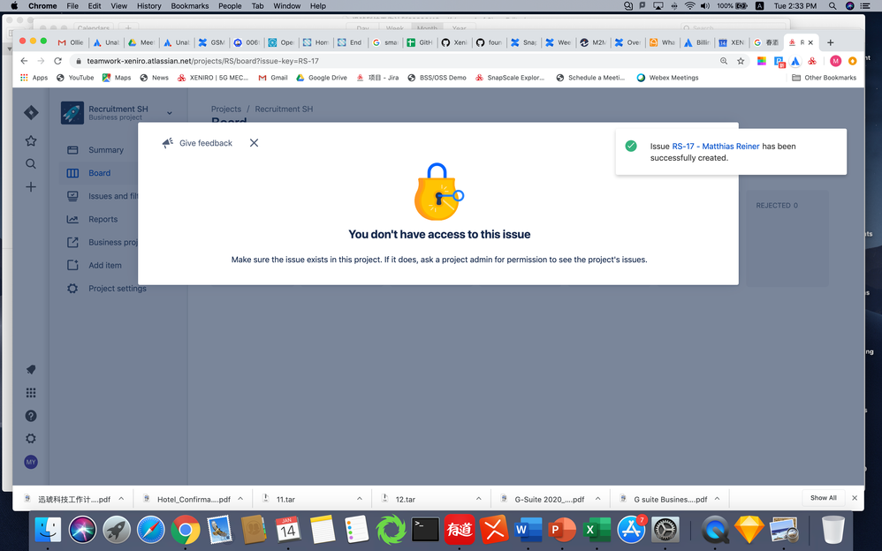Open the Bookmarks menu in the menu bar

click(189, 6)
